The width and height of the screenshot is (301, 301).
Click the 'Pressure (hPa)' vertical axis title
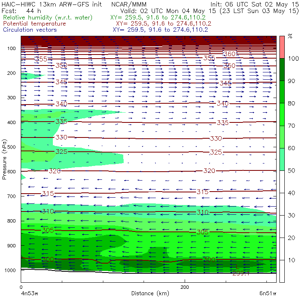tap(4, 159)
